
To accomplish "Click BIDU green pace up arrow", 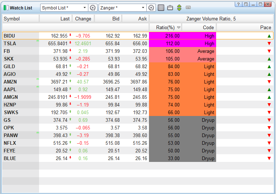I will click(269, 36).
